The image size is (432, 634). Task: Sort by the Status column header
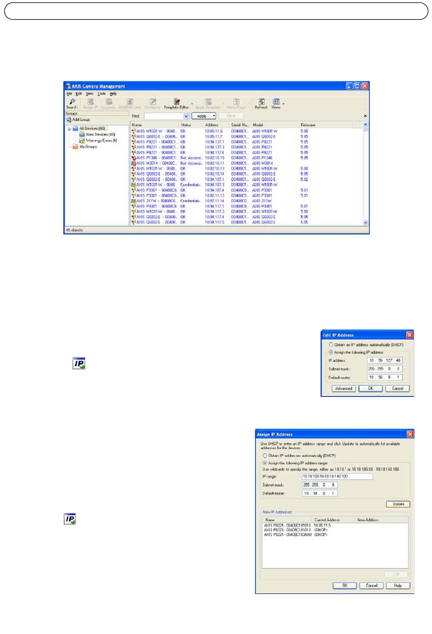(191, 125)
